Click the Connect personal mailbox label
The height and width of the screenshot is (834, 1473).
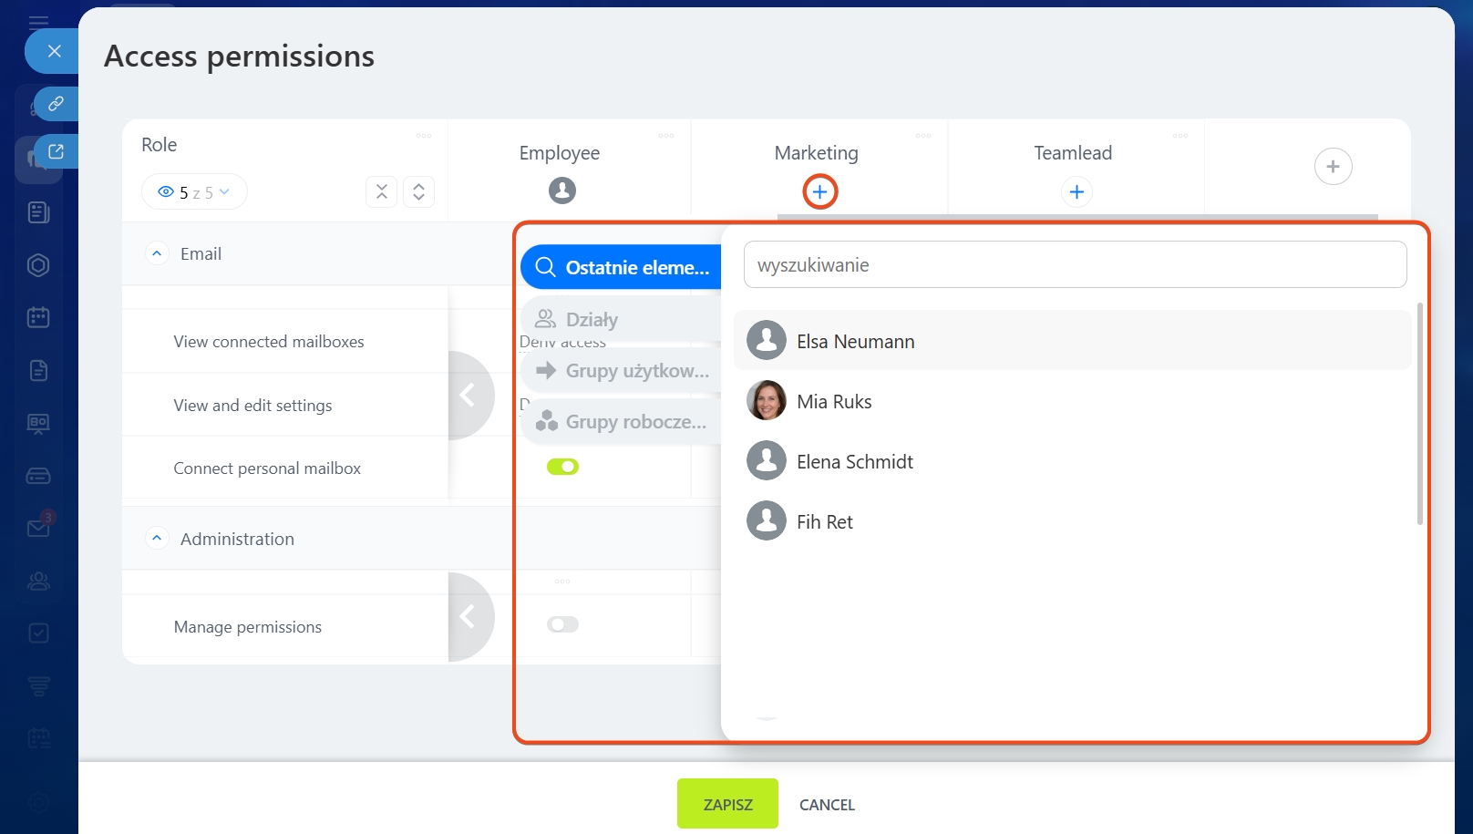coord(267,468)
